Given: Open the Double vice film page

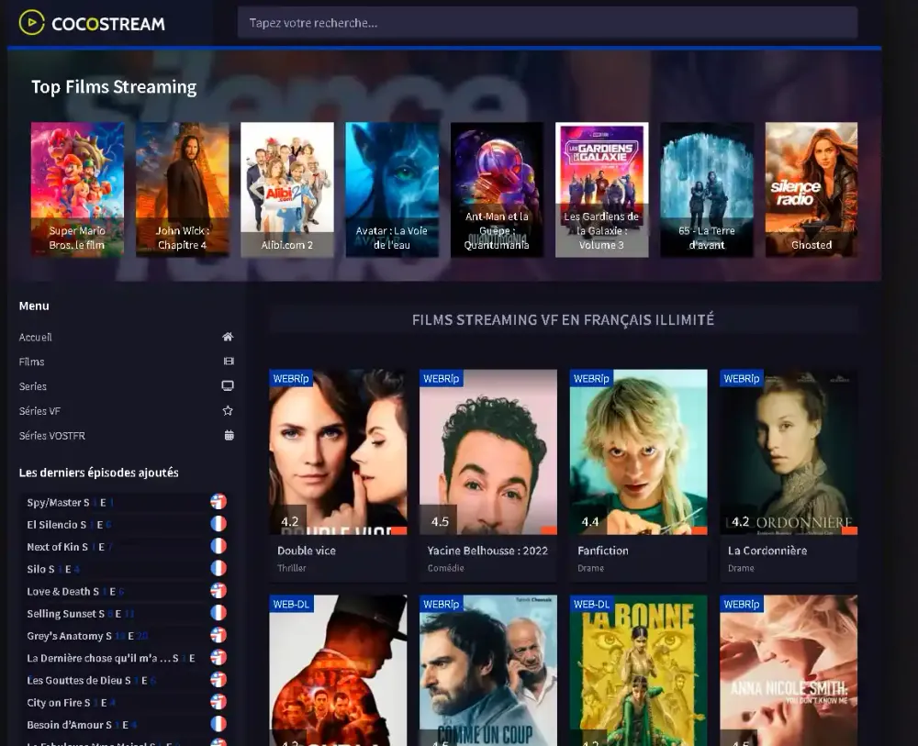Looking at the screenshot, I should click(x=338, y=452).
